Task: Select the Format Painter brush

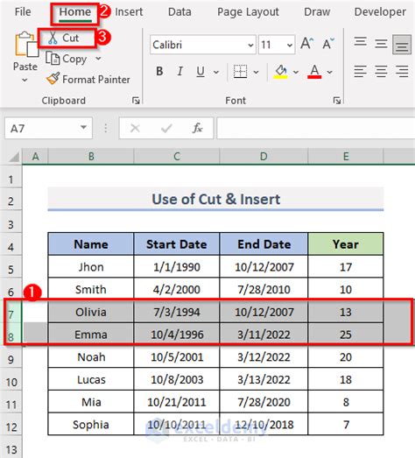Action: tap(53, 79)
